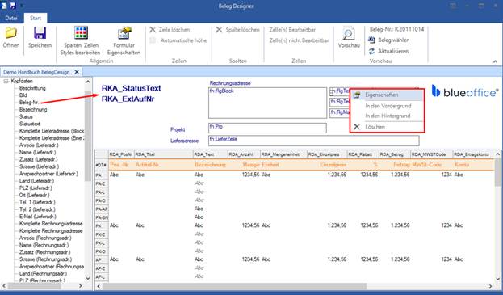The height and width of the screenshot is (295, 503).
Task: Click the Beleg wählen icon
Action: (371, 40)
